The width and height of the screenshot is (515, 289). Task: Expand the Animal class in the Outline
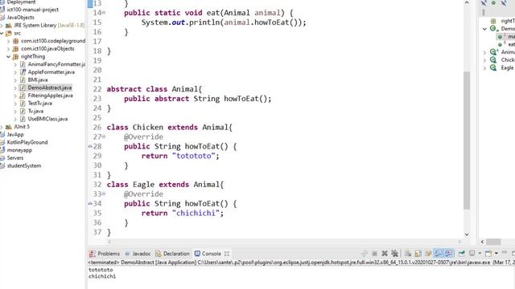click(484, 52)
